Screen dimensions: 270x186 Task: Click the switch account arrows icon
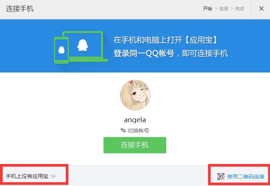123,130
